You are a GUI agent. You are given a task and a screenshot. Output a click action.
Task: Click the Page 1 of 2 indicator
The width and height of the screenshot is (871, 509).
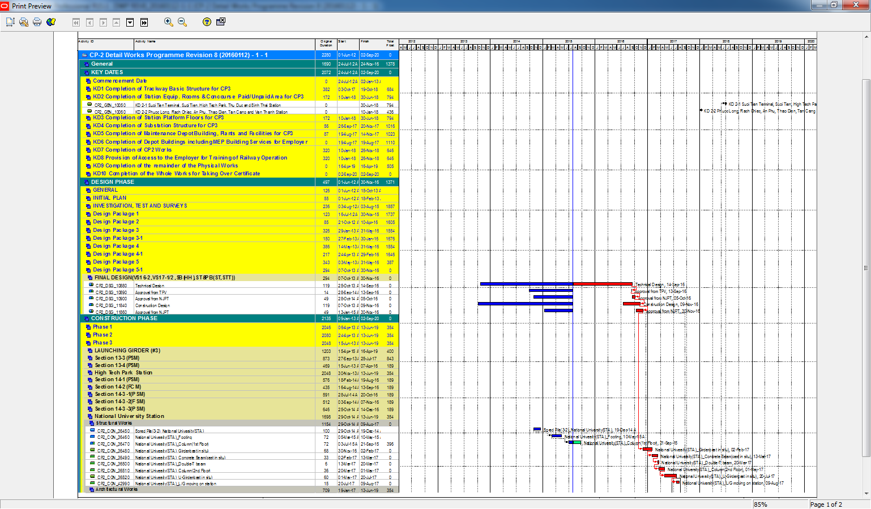coord(826,504)
